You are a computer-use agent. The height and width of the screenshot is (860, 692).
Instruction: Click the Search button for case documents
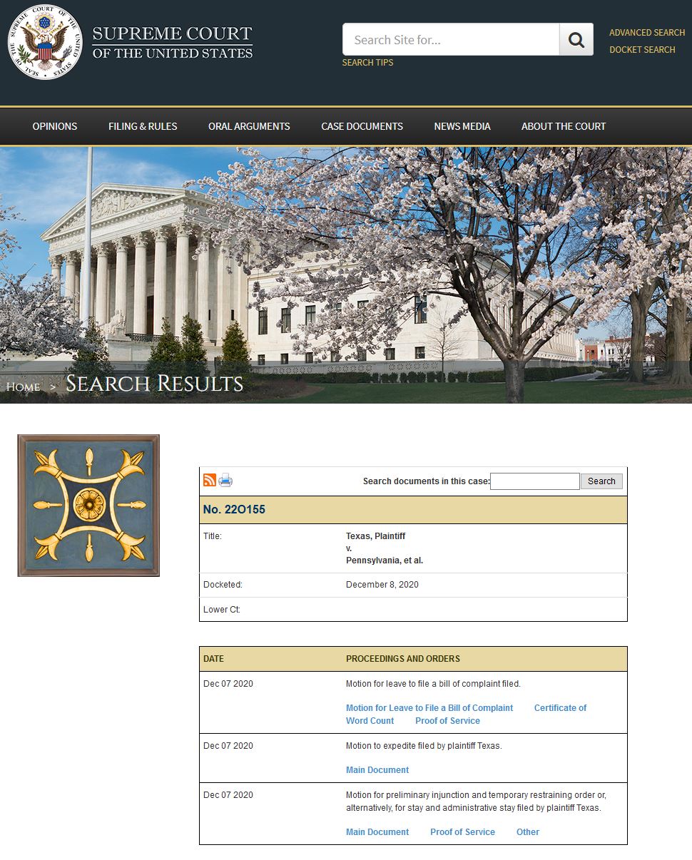[601, 481]
